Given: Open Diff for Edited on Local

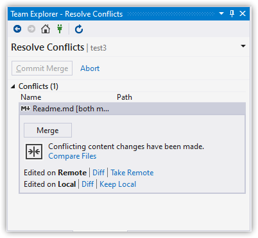Looking at the screenshot, I should pyautogui.click(x=88, y=184).
